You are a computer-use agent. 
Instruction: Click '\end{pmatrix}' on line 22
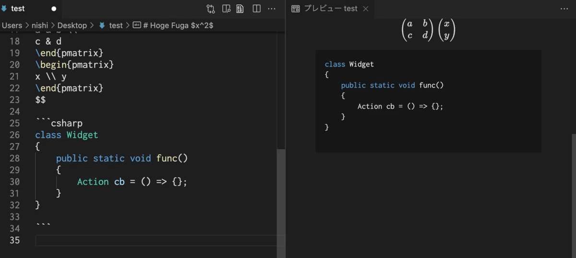[x=69, y=88]
